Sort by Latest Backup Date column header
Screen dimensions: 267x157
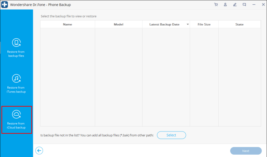(x=166, y=24)
